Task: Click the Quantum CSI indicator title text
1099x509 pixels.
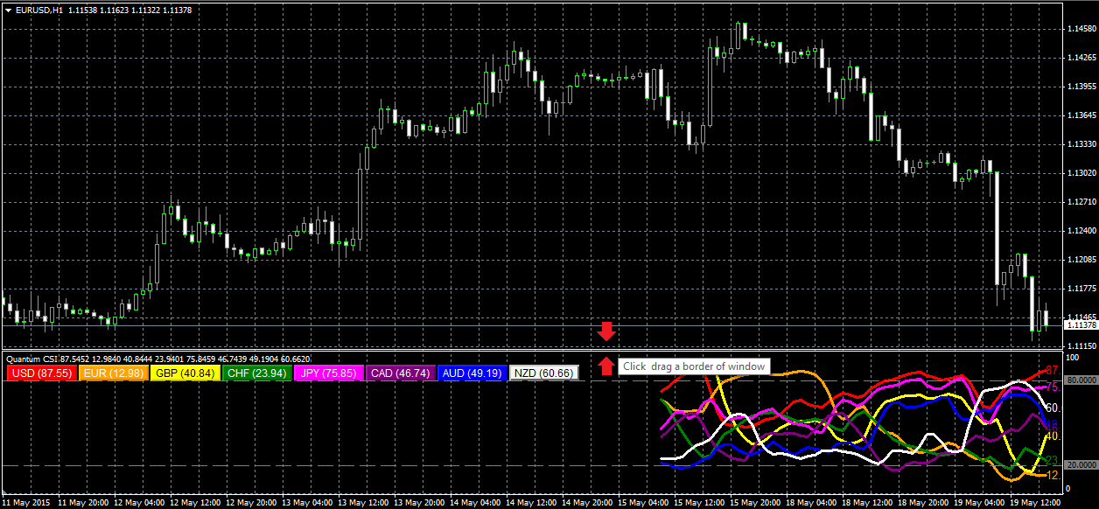Action: point(31,359)
